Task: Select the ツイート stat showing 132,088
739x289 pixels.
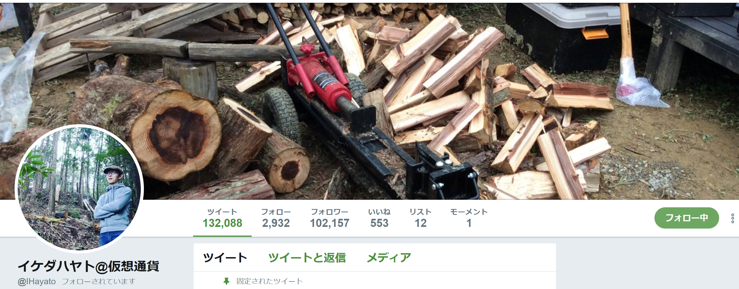Action: [x=222, y=218]
